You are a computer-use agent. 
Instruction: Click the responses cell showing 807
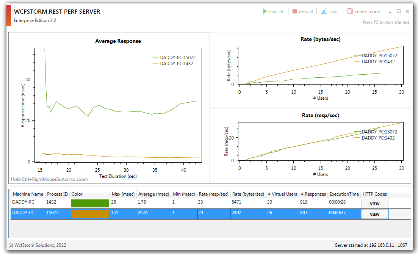click(313, 214)
